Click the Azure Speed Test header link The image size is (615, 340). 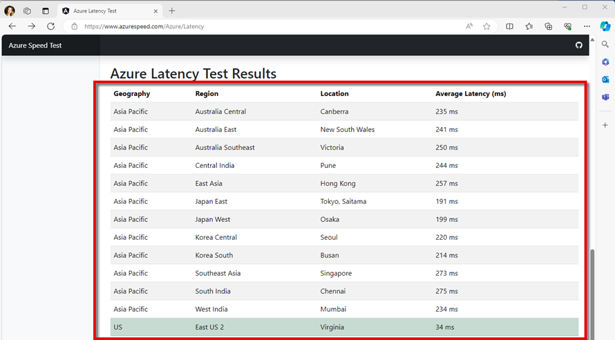pos(35,46)
